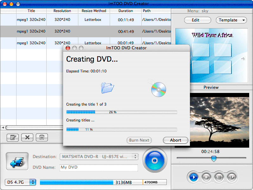Image resolution: width=253 pixels, height=190 pixels.
Task: Play the preview video
Action: point(194,177)
